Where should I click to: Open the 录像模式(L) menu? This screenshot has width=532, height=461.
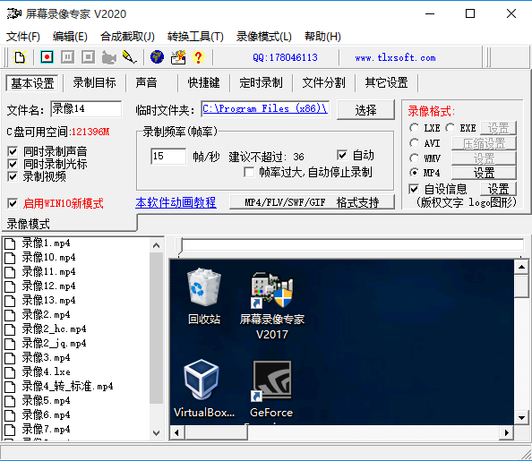(x=264, y=37)
